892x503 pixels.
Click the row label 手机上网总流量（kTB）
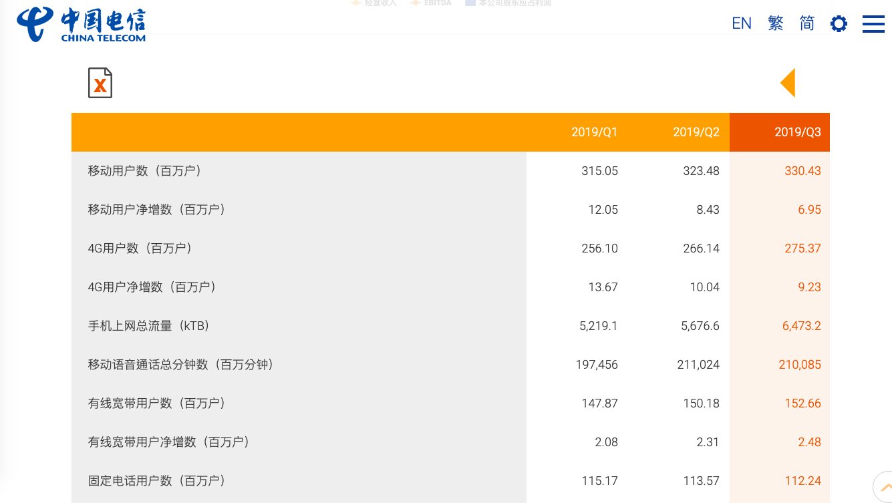point(149,326)
